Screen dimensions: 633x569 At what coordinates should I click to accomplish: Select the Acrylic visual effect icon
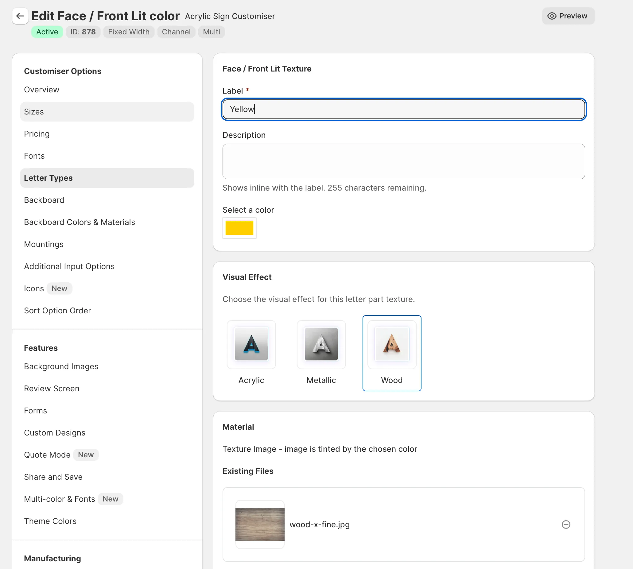[x=251, y=344]
